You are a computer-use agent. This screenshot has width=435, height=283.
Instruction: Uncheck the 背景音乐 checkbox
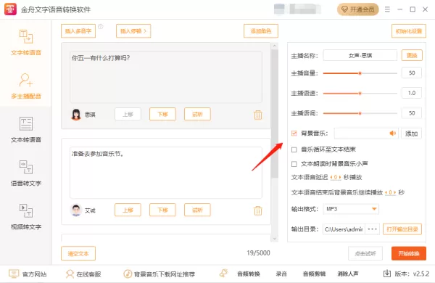[x=294, y=134]
